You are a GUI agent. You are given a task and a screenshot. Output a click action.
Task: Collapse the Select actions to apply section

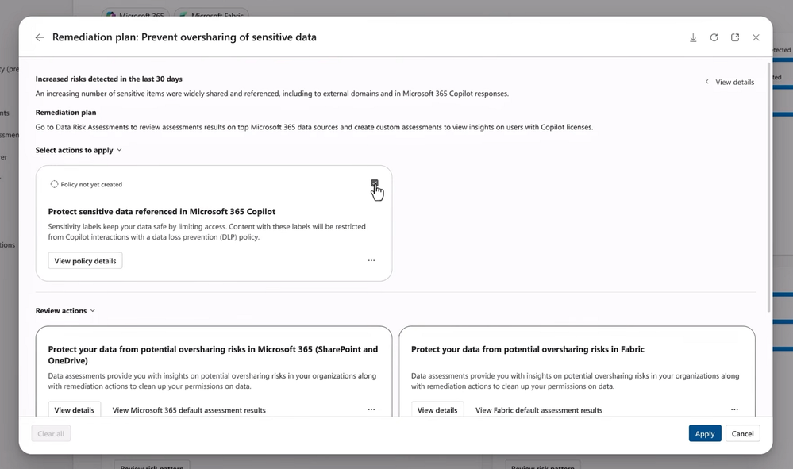pos(119,150)
